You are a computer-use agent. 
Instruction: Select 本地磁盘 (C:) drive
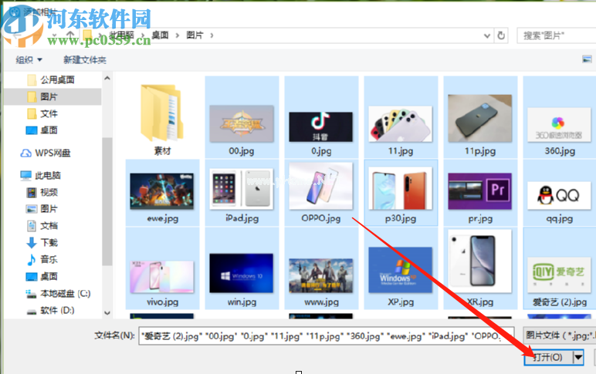point(65,293)
